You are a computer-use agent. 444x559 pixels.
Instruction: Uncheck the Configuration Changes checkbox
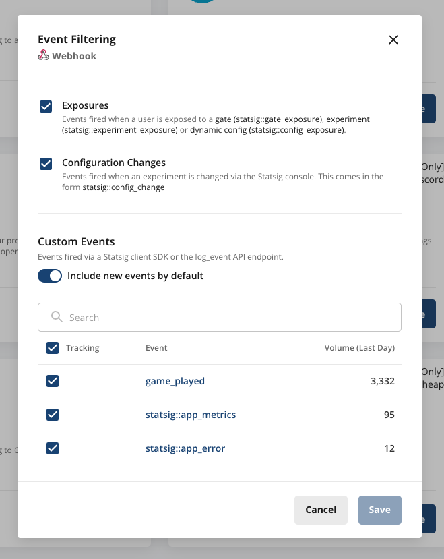46,164
